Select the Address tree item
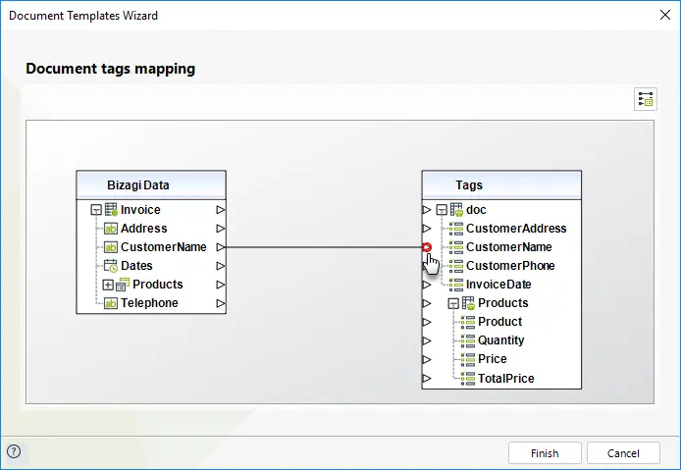The height and width of the screenshot is (470, 681). (x=144, y=229)
